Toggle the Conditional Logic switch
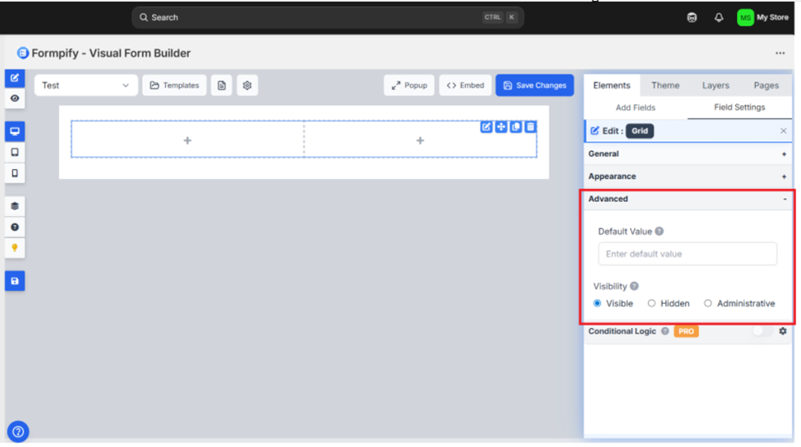Screen dimensions: 801x447 762,331
